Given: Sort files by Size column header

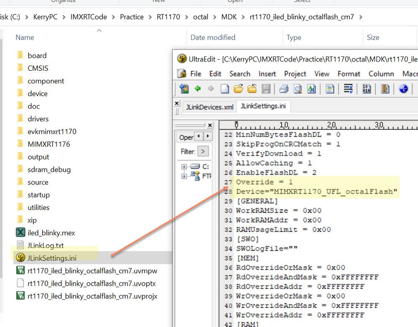Looking at the screenshot, I should 373,38.
